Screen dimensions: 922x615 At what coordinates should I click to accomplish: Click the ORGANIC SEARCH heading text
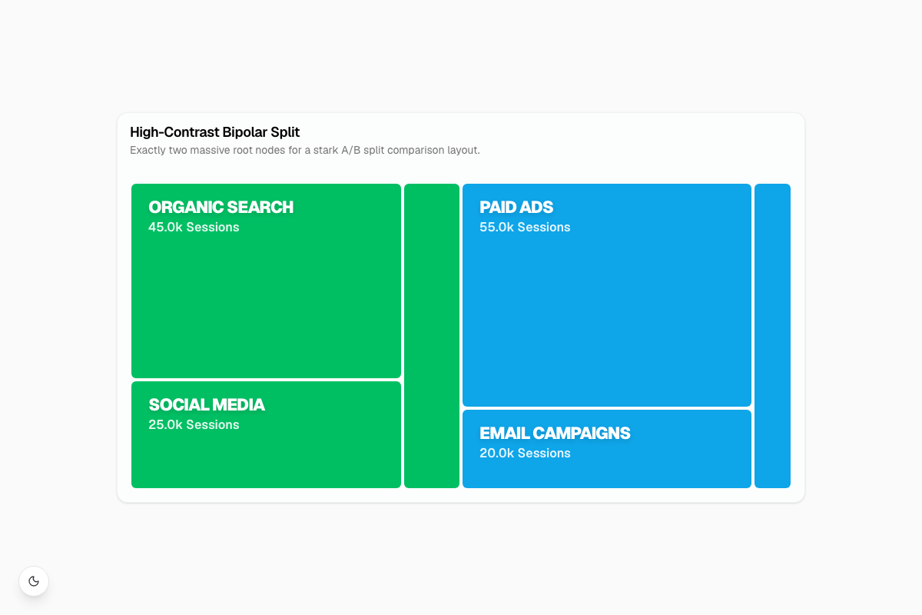(x=221, y=207)
